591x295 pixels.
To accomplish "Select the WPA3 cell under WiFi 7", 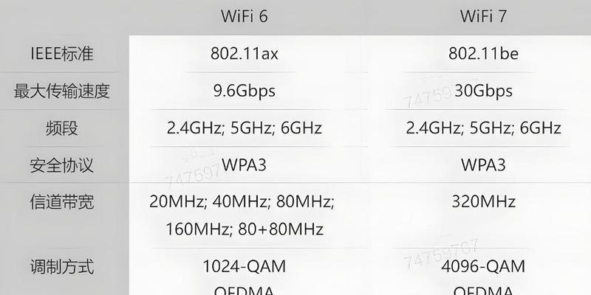I will click(483, 165).
